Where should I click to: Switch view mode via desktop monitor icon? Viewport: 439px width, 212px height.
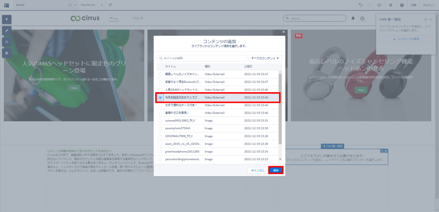pyautogui.click(x=379, y=5)
